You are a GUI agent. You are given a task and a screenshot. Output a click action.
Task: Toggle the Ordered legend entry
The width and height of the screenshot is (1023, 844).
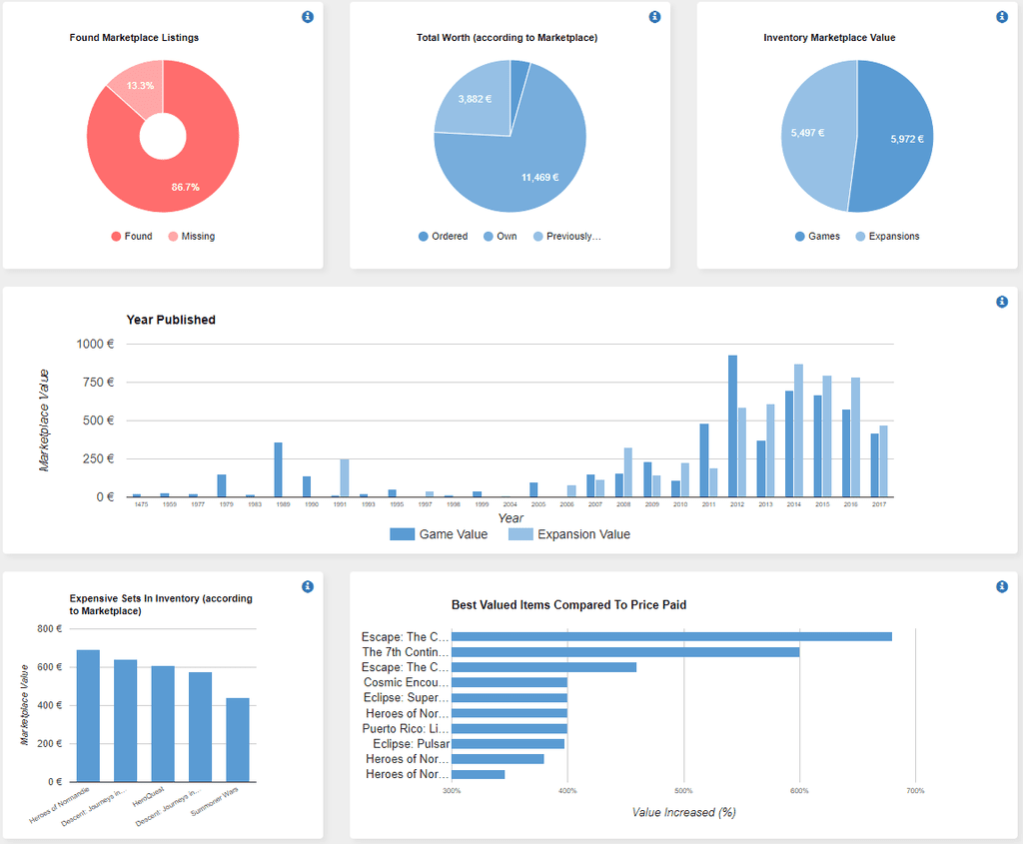[443, 236]
